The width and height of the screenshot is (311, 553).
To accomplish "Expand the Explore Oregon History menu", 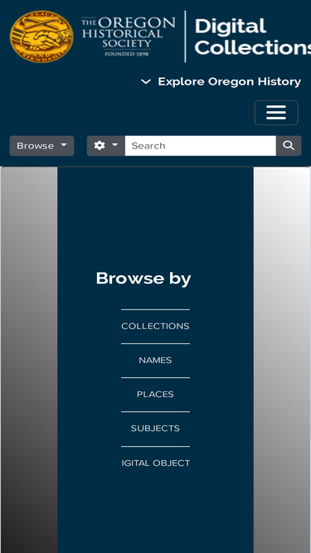I will coord(221,82).
